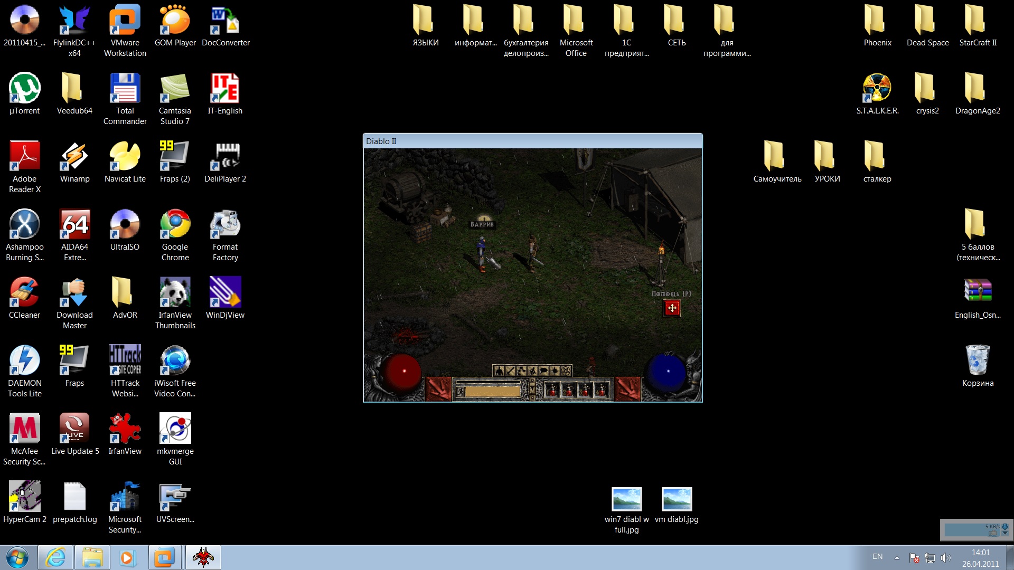Open the Diablo II character screen icon
This screenshot has width=1014, height=570.
point(499,371)
